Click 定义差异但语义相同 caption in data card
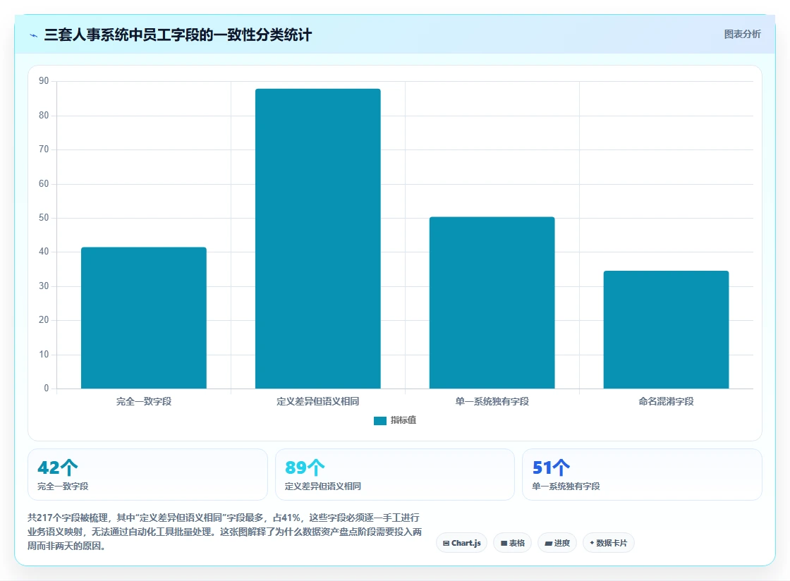Screen dimensions: 790x581 [323, 487]
